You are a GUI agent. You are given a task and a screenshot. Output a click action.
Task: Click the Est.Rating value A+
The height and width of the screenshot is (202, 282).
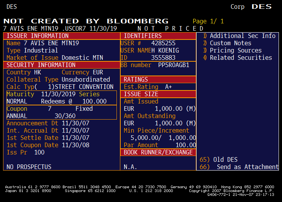[x=169, y=87]
